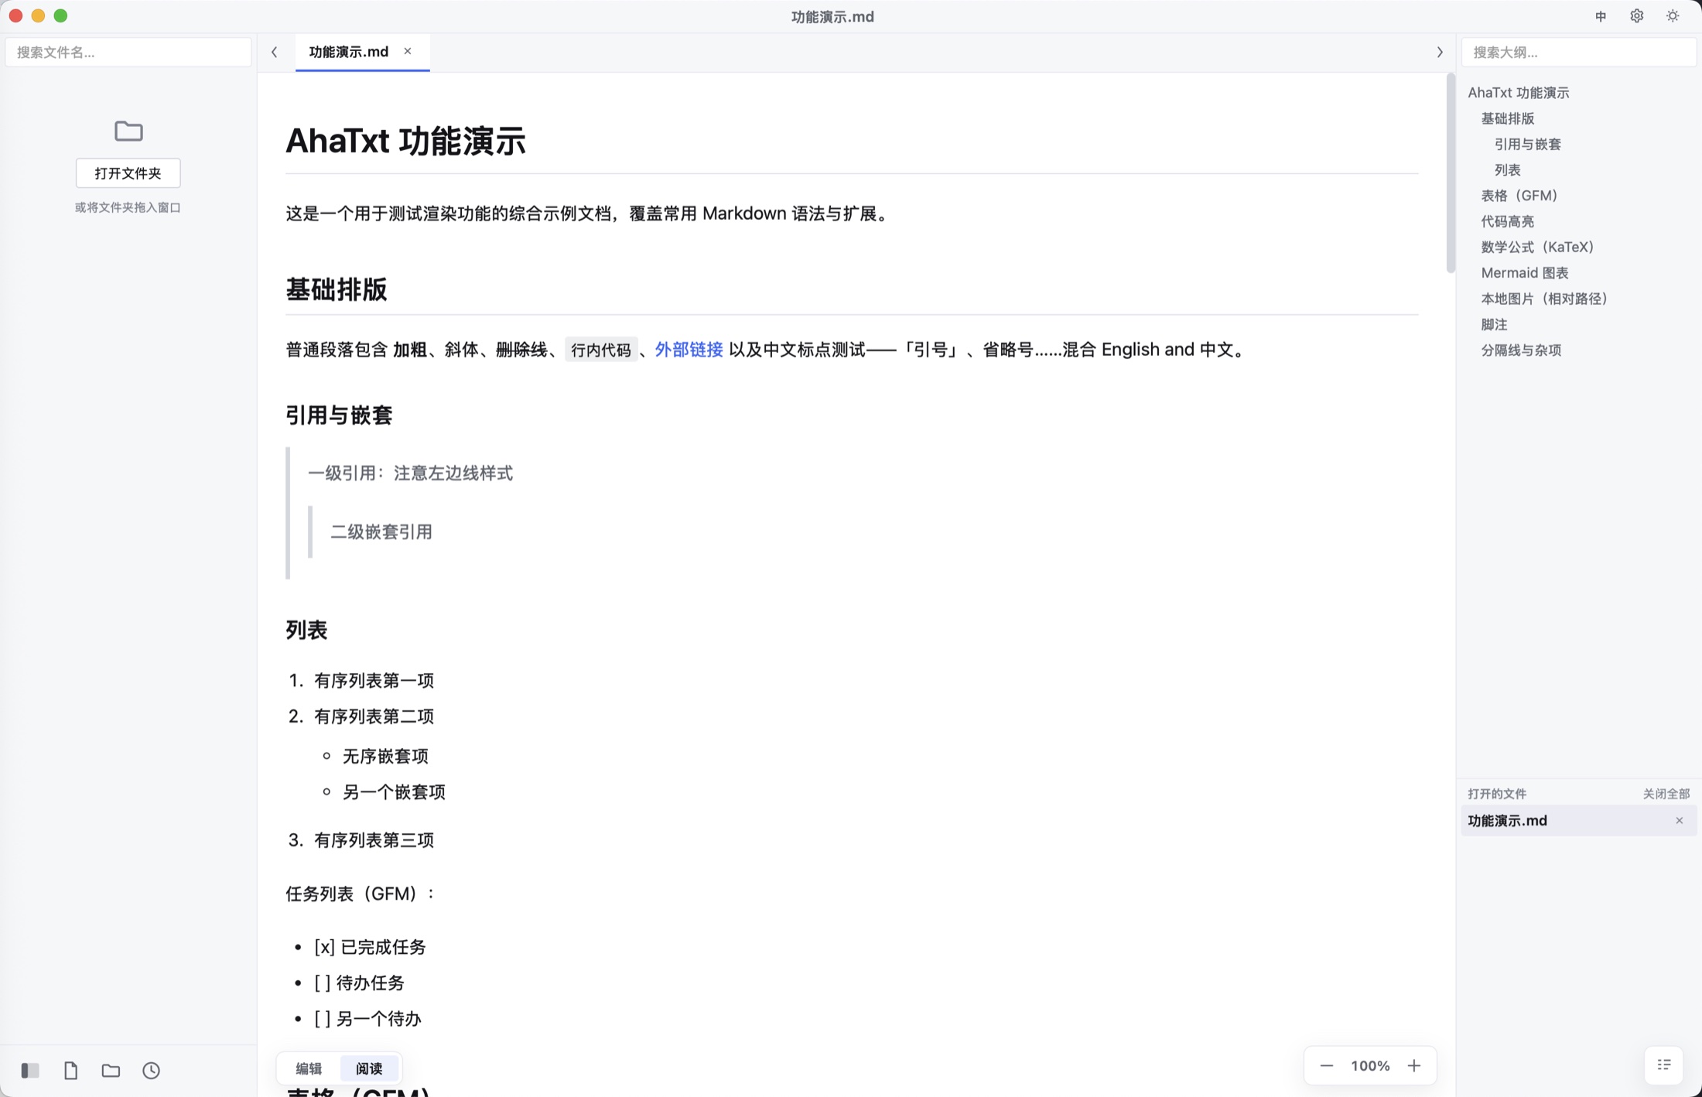Jump to 代码高亮 in outline

[1507, 221]
